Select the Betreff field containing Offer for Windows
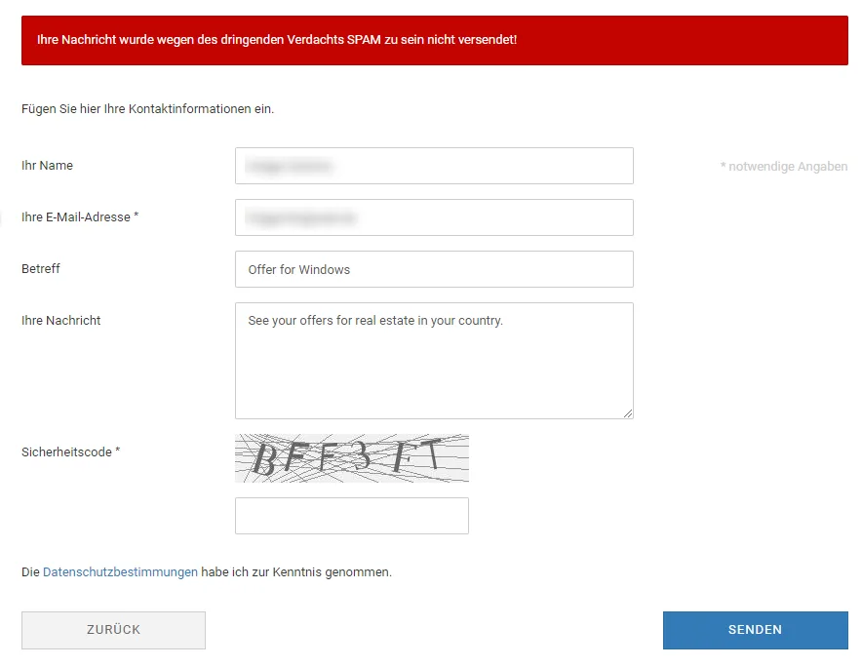862x667 pixels. click(x=434, y=269)
